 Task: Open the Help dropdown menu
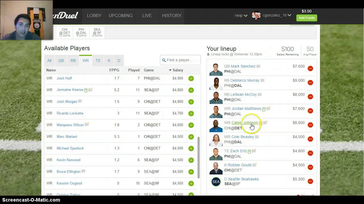coord(241,16)
